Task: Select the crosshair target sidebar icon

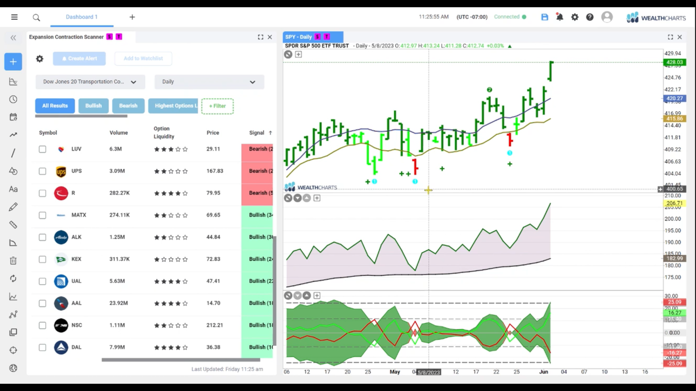Action: (13, 350)
